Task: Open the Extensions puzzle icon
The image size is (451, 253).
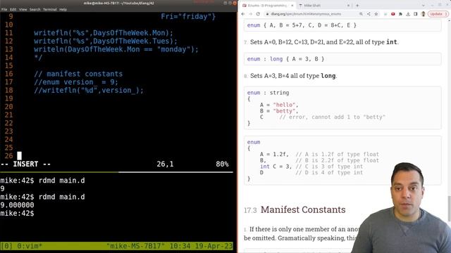Action: [x=400, y=14]
